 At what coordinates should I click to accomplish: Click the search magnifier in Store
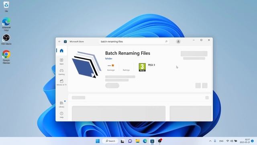[x=166, y=41]
